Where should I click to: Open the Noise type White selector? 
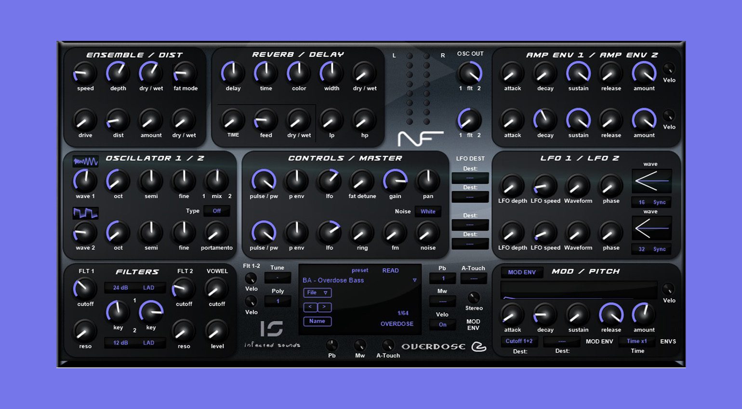(x=428, y=211)
